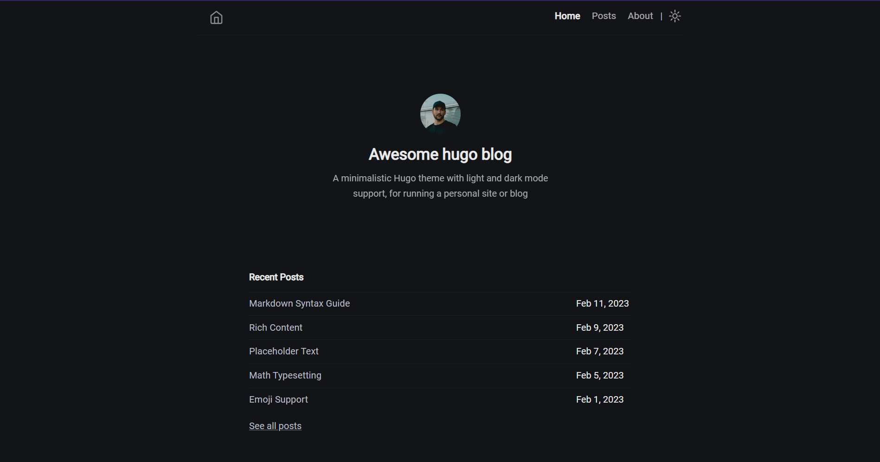
Task: Open the Placeholder Text post
Action: [283, 352]
